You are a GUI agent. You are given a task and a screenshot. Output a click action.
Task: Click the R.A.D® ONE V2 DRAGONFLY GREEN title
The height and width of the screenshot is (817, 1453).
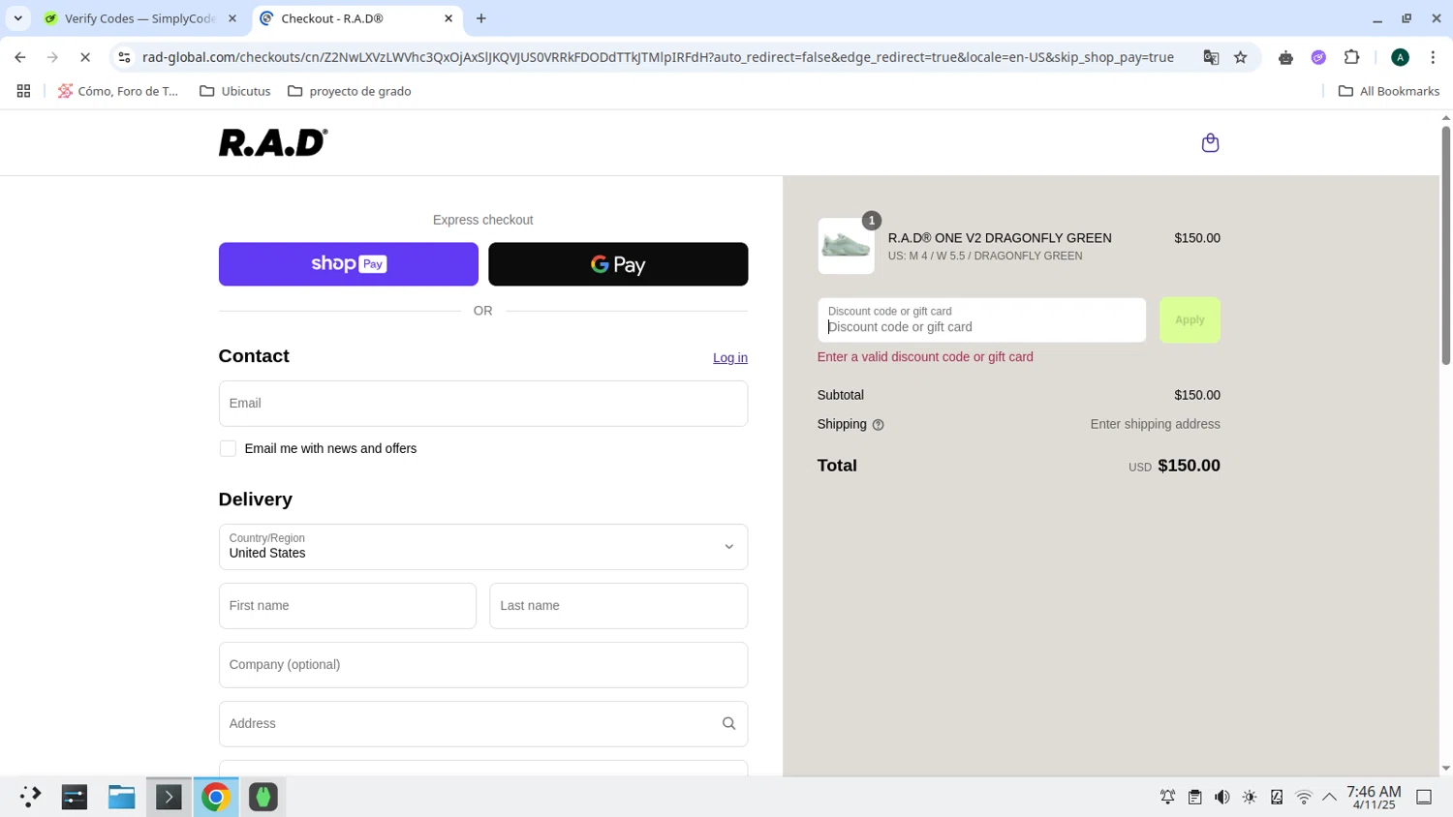(x=1000, y=238)
